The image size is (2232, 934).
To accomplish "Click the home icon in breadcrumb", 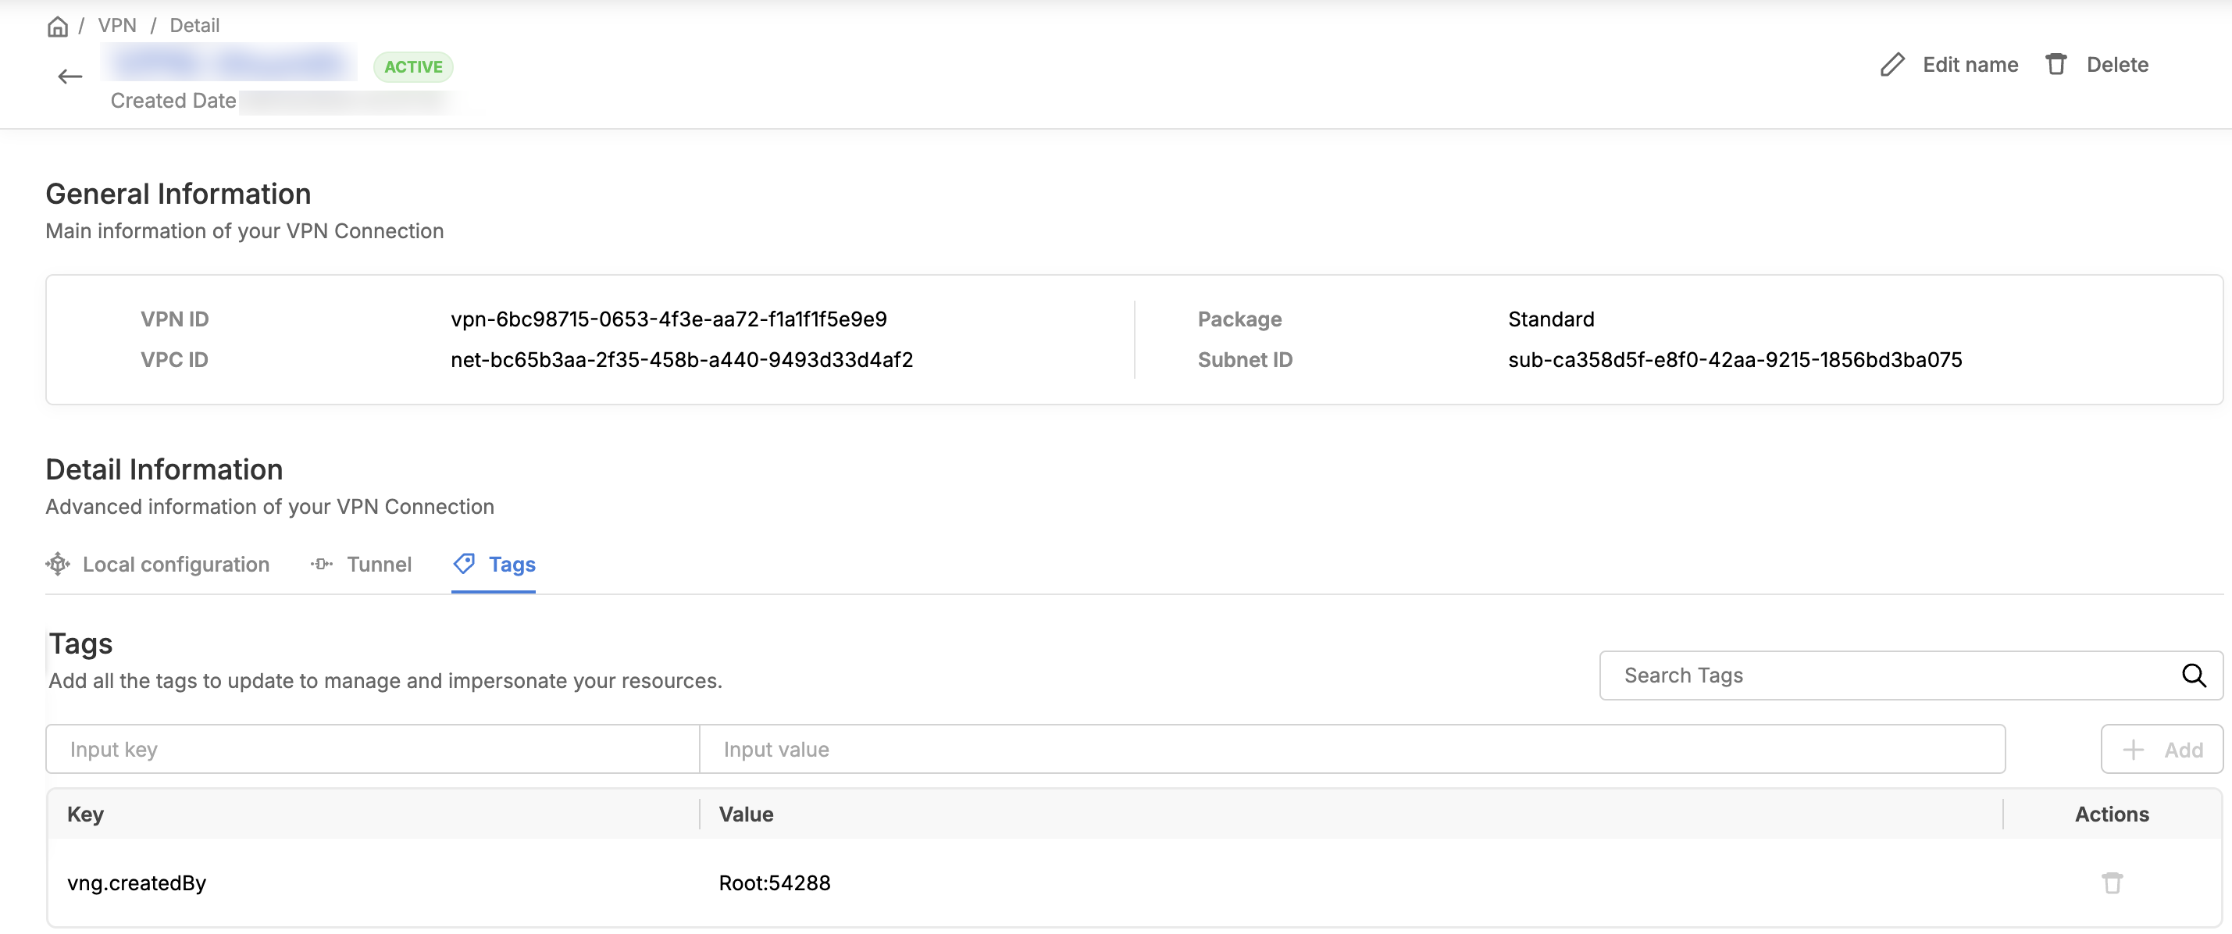I will tap(57, 26).
